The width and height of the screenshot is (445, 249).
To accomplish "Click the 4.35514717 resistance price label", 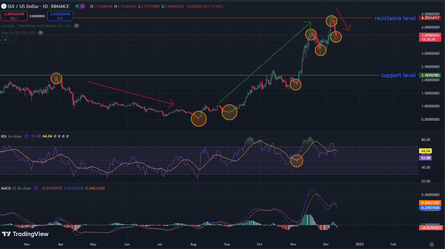I will (x=430, y=18).
